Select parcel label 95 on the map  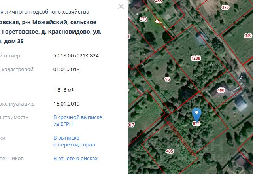click(x=167, y=79)
